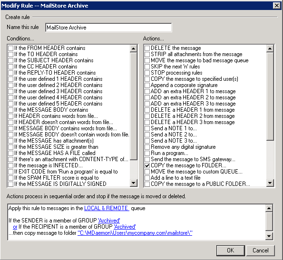Screen dimensions: 283x260
Task: Click in the rule name field
Action: pyautogui.click(x=108, y=28)
